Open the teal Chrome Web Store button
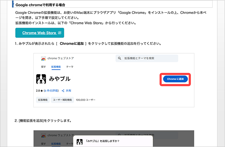 pyautogui.click(x=40, y=33)
